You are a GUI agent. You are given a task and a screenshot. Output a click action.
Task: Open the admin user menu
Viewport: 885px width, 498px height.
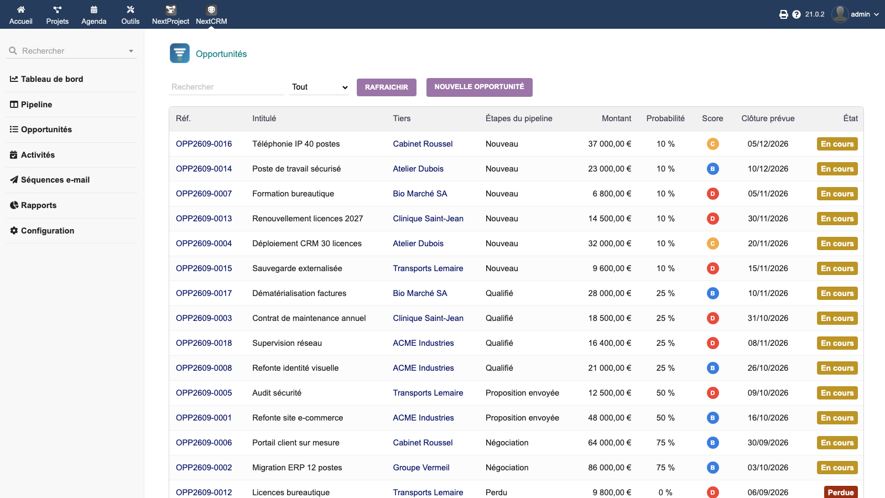tap(855, 14)
